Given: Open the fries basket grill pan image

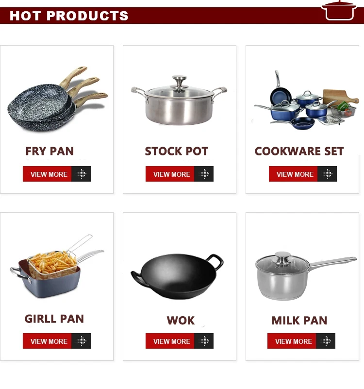Looking at the screenshot, I should (57, 266).
